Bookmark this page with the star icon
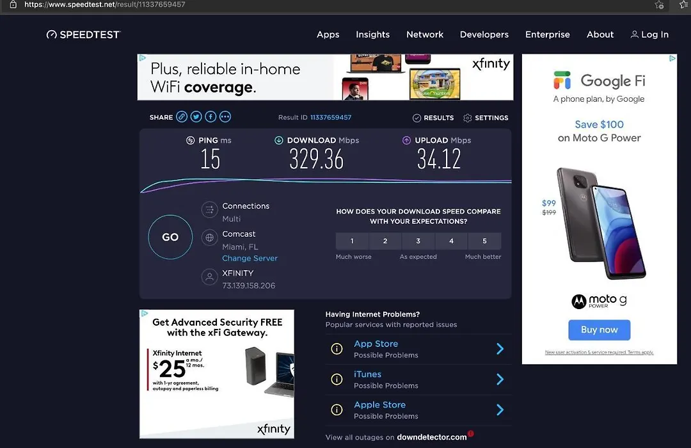This screenshot has width=691, height=448. tap(659, 5)
